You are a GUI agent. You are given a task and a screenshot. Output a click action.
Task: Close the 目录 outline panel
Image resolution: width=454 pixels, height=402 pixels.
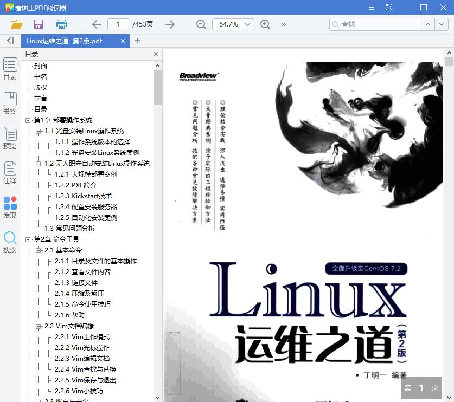[156, 54]
